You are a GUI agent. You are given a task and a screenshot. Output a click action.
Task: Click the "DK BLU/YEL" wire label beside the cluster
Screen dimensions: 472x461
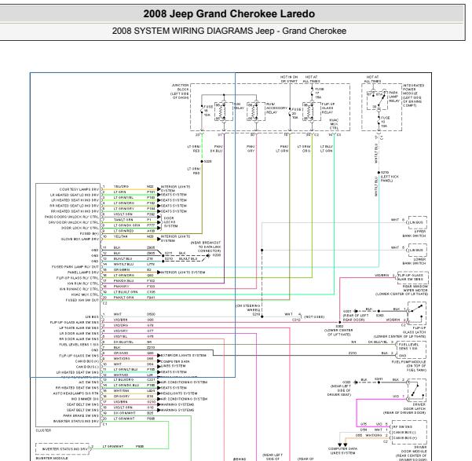123,342
